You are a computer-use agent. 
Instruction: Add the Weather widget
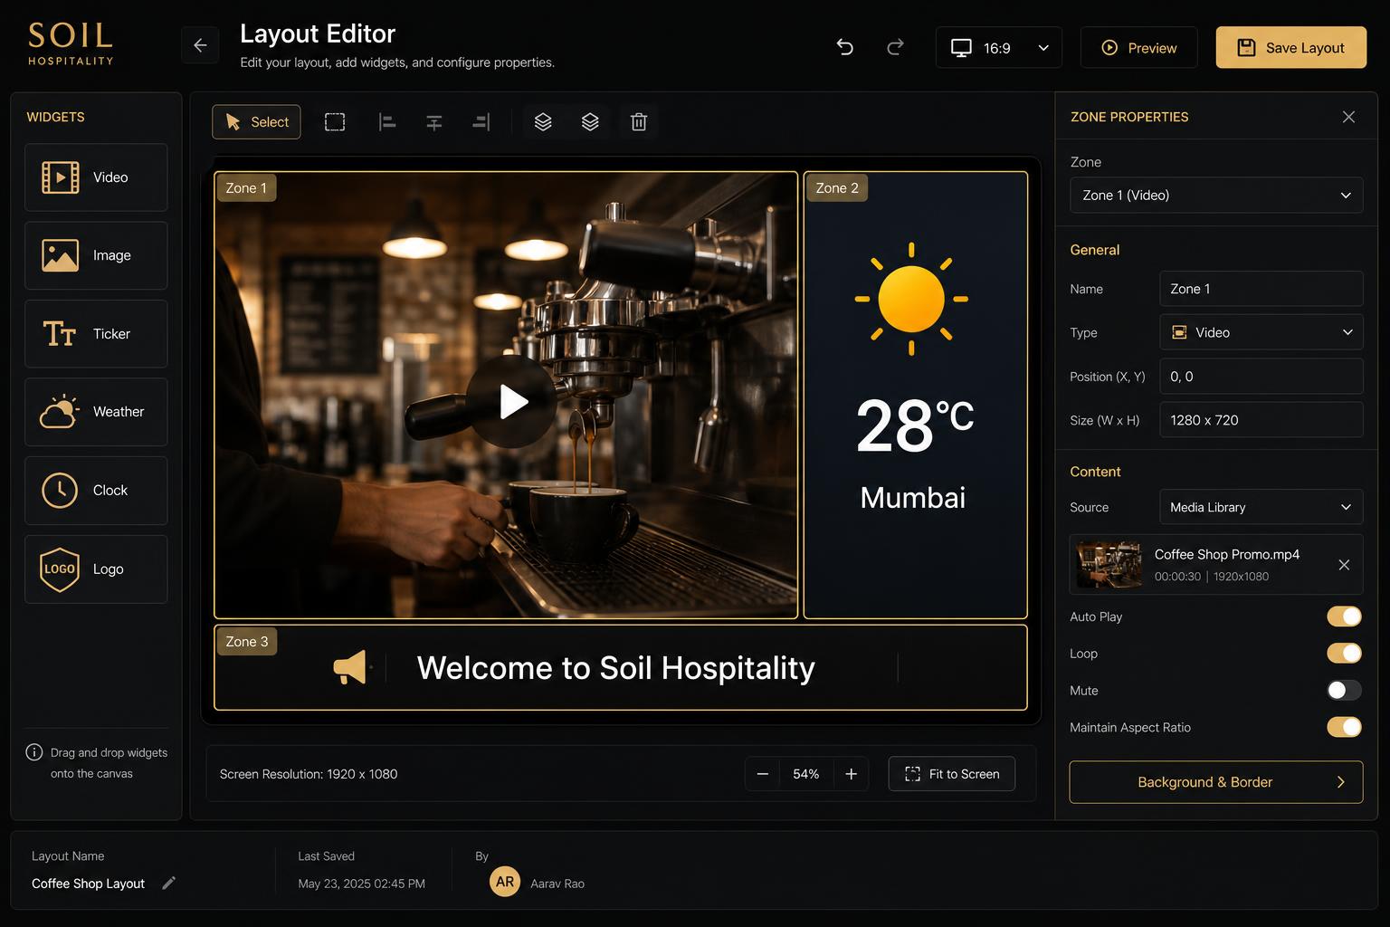click(x=96, y=412)
